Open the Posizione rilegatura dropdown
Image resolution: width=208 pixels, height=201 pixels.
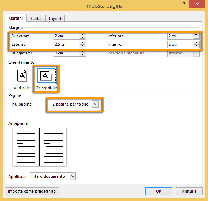click(196, 53)
